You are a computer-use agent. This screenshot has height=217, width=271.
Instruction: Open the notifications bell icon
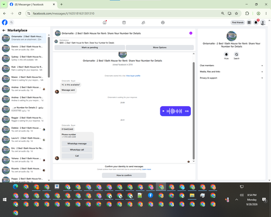256,22
